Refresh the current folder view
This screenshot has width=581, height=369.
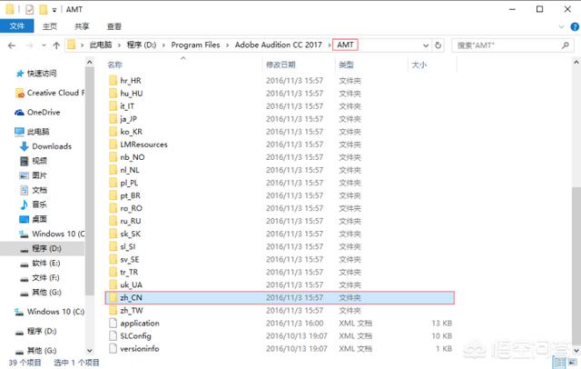coord(438,45)
